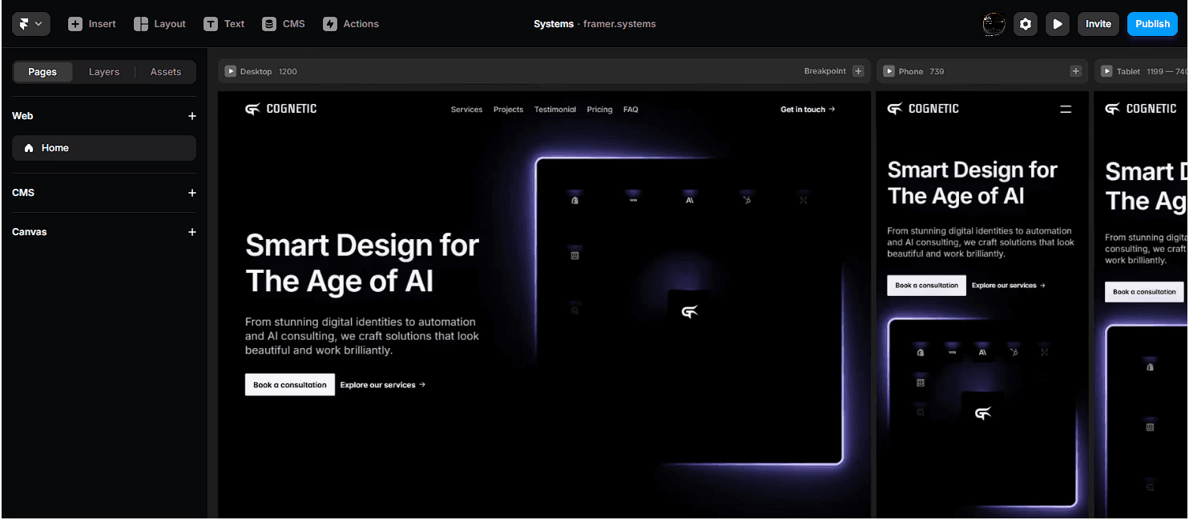This screenshot has height=520, width=1189.
Task: Open project settings with the gear icon
Action: point(1026,23)
